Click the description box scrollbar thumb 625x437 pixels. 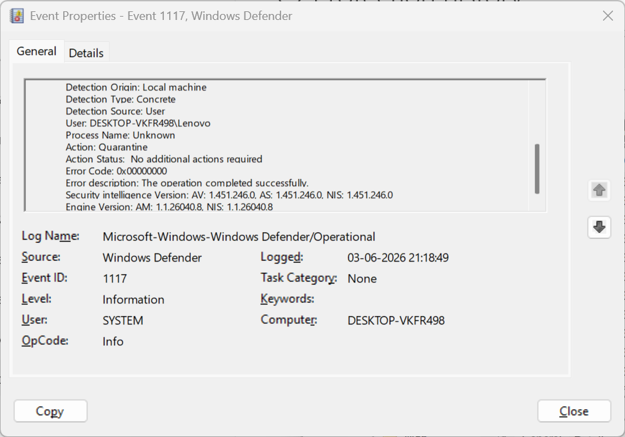coord(537,169)
